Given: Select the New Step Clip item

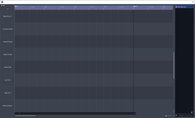Looking at the screenshot, I should [x=184, y=7].
